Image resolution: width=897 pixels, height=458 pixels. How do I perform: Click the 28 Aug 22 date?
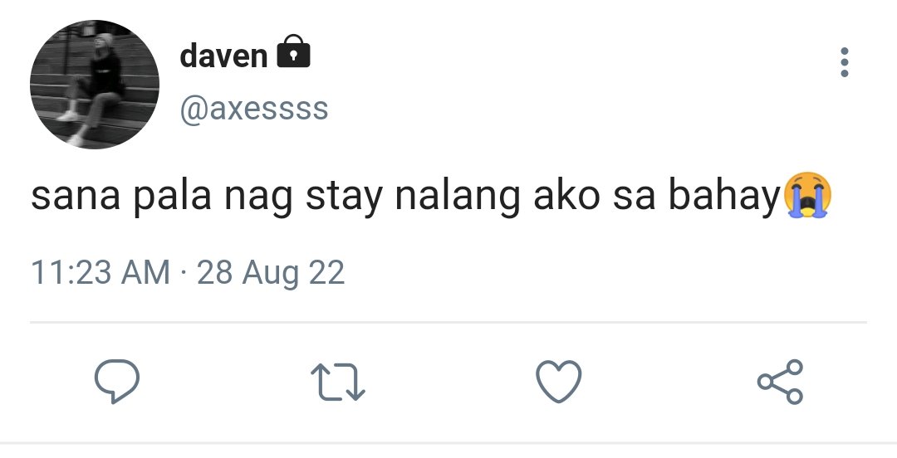pos(271,273)
